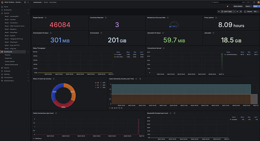Open Shared dashboards under Dashboards
The width and height of the screenshot is (260, 141).
point(11,65)
